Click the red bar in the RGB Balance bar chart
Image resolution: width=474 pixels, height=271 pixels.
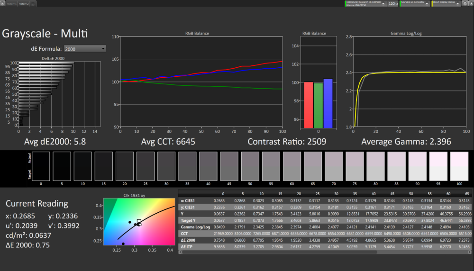click(x=309, y=105)
